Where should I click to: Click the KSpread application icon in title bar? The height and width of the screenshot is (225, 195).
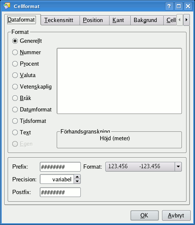point(7,6)
